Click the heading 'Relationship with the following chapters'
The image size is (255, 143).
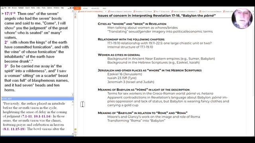[131, 39]
